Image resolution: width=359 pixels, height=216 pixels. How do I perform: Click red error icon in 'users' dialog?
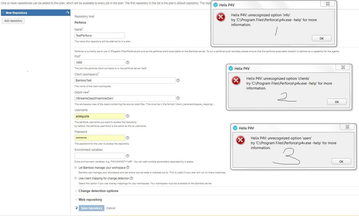coord(240,140)
